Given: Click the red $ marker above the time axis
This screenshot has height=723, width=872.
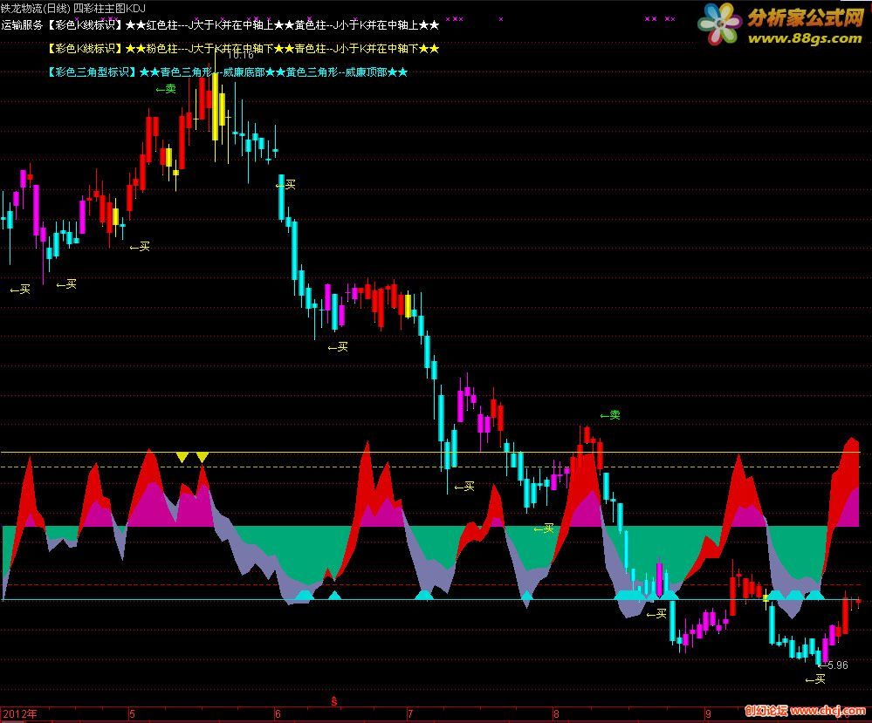Looking at the screenshot, I should [333, 702].
